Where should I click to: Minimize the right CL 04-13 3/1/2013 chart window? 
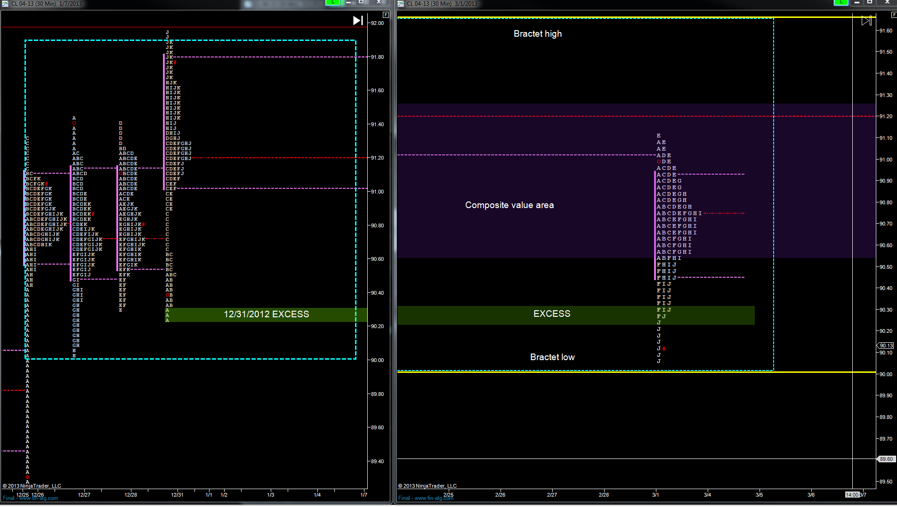point(857,2)
